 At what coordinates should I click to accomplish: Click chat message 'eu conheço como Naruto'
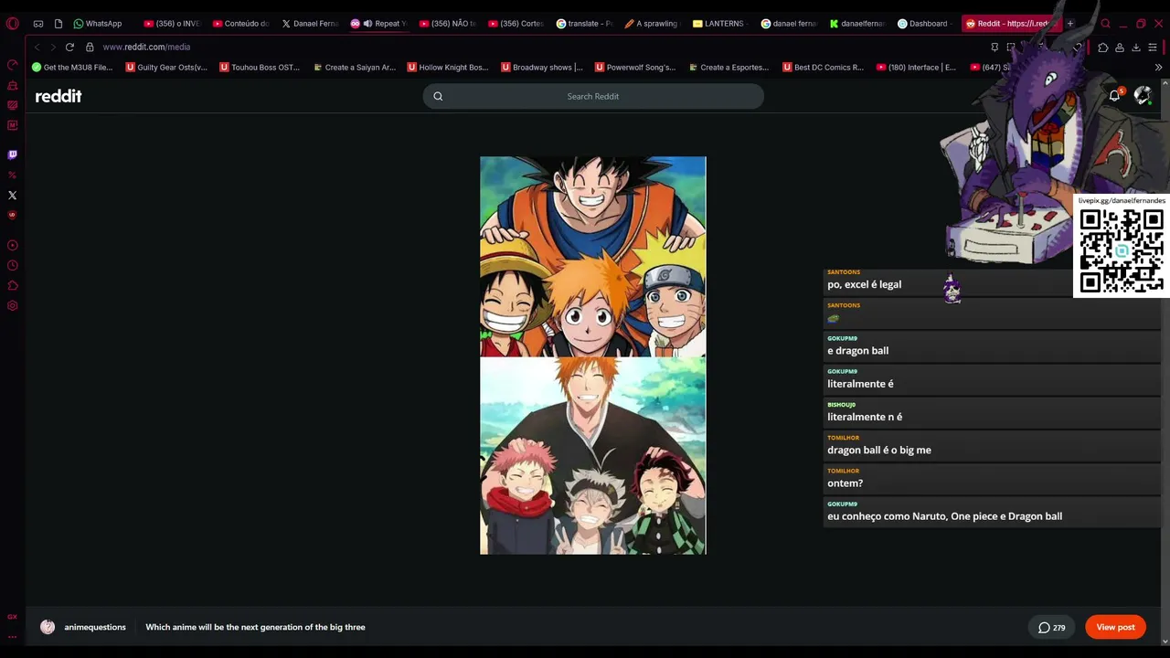pyautogui.click(x=944, y=516)
